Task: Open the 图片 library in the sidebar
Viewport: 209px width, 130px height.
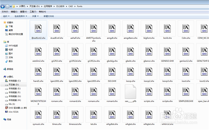Action: coord(9,53)
